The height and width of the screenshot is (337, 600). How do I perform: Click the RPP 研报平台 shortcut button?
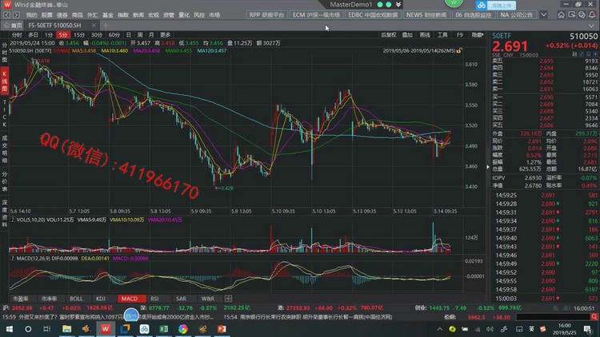point(266,14)
